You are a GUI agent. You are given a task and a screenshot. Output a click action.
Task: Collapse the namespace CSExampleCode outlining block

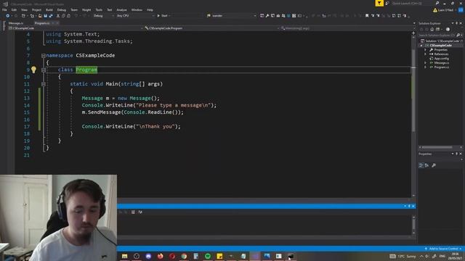(x=44, y=56)
